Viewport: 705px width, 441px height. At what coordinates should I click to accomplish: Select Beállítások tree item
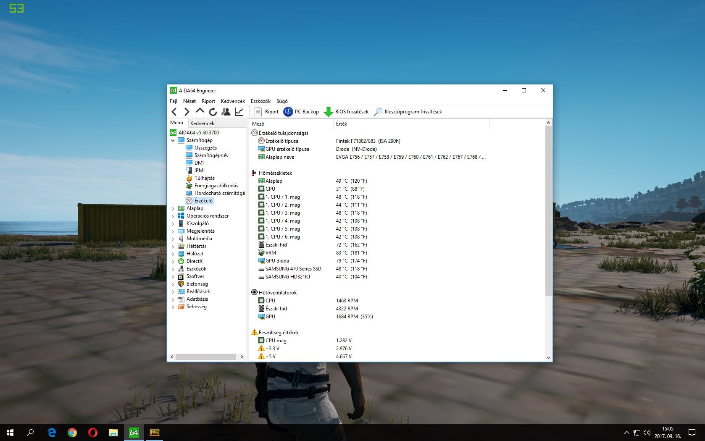coord(194,291)
